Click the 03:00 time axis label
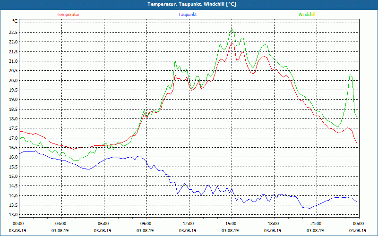Image resolution: width=378 pixels, height=236 pixels. 62,224
